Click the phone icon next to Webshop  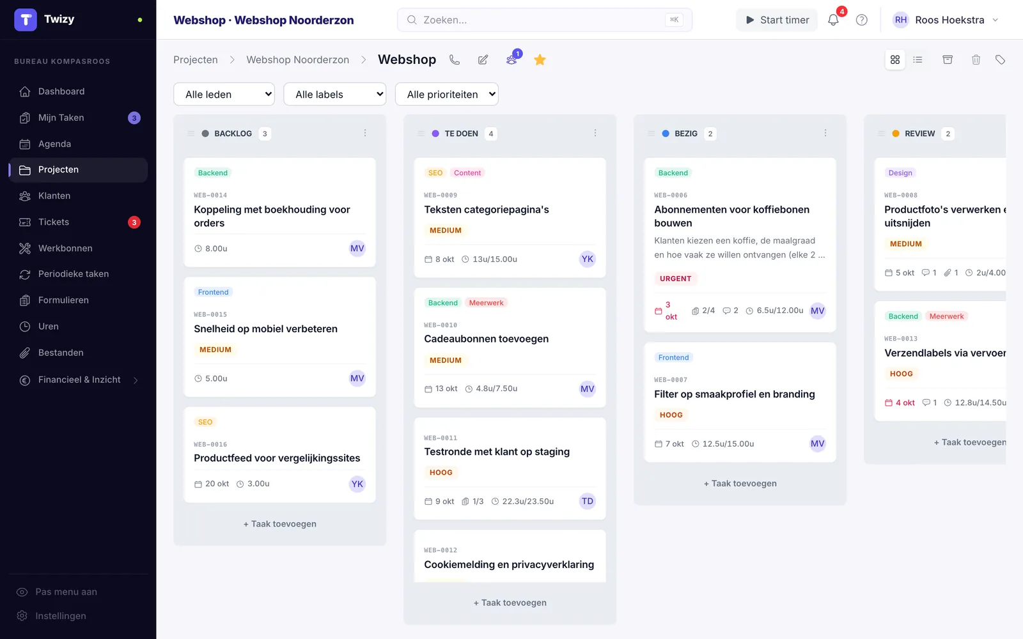[x=455, y=59]
